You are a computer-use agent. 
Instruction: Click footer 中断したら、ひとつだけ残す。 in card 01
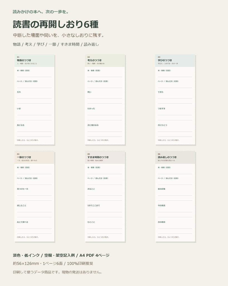pyautogui.click(x=28, y=140)
